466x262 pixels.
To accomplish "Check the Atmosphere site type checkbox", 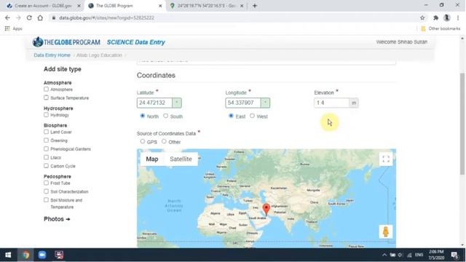I will point(46,89).
